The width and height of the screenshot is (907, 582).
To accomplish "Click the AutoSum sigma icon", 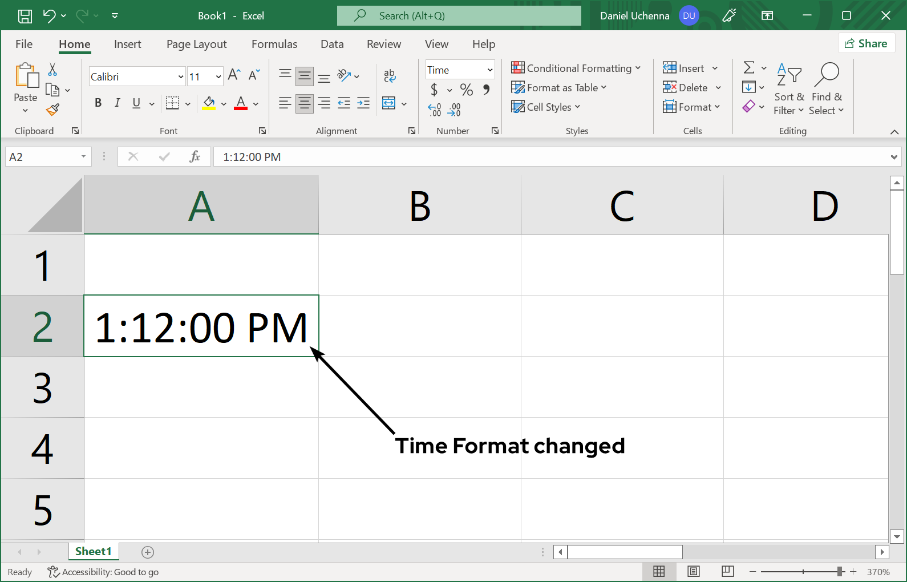I will pyautogui.click(x=749, y=68).
